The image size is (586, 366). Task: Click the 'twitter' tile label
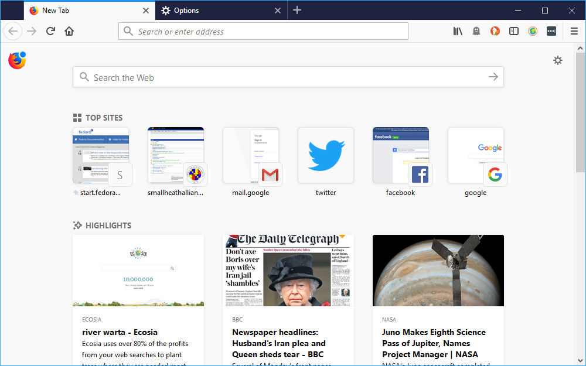click(326, 193)
